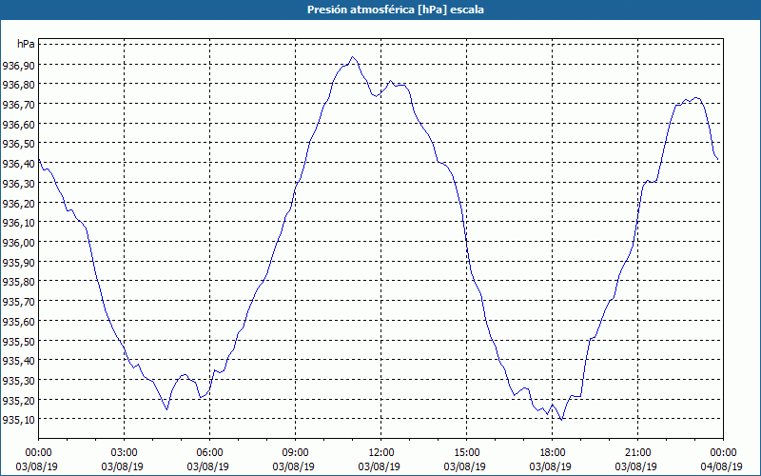
Task: Click the pressure curve peak near 11:00
Action: click(x=353, y=57)
